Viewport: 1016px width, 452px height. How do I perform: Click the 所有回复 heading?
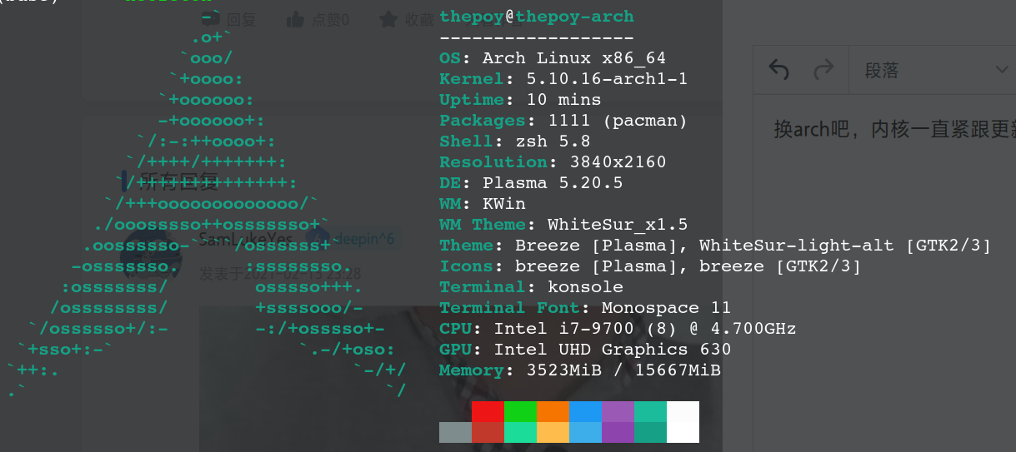tap(178, 181)
